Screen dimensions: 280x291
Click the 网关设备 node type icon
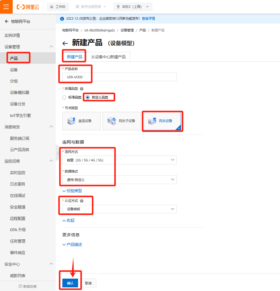152,121
